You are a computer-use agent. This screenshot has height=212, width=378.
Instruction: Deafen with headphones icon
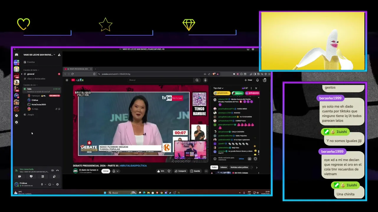click(x=50, y=185)
